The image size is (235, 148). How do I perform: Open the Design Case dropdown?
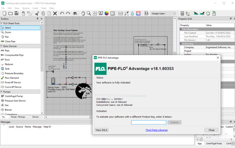coord(163,13)
